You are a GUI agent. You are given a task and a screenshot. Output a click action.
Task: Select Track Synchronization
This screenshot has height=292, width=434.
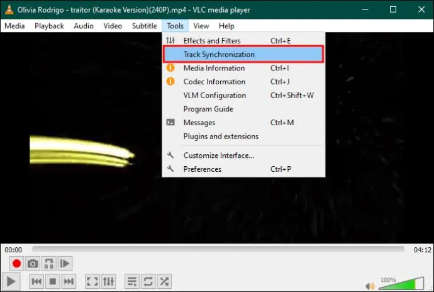[243, 54]
